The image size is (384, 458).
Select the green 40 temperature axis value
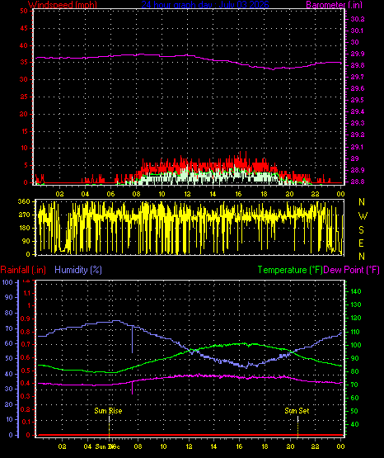pos(354,424)
